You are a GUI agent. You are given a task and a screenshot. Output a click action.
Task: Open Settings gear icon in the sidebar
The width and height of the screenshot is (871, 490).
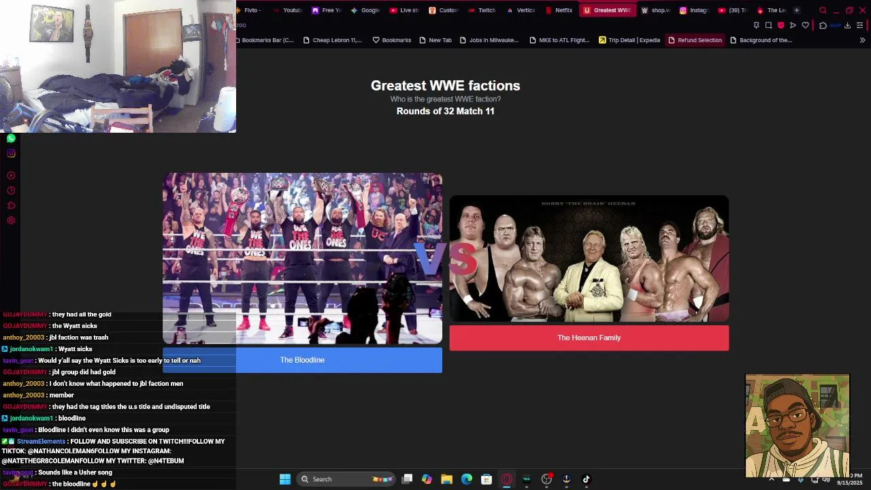point(11,220)
